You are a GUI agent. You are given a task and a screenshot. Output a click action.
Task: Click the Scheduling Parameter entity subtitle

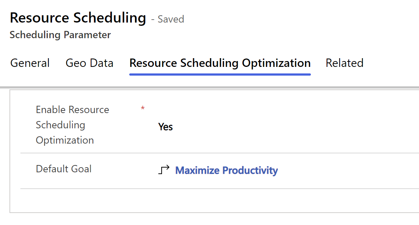coord(60,35)
